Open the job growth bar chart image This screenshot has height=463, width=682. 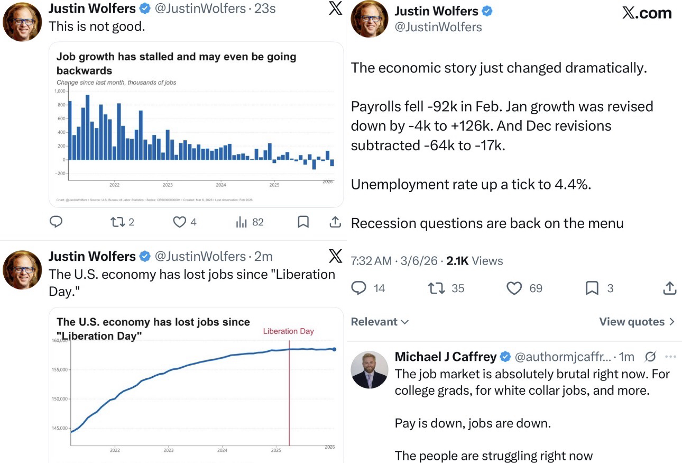coord(196,124)
